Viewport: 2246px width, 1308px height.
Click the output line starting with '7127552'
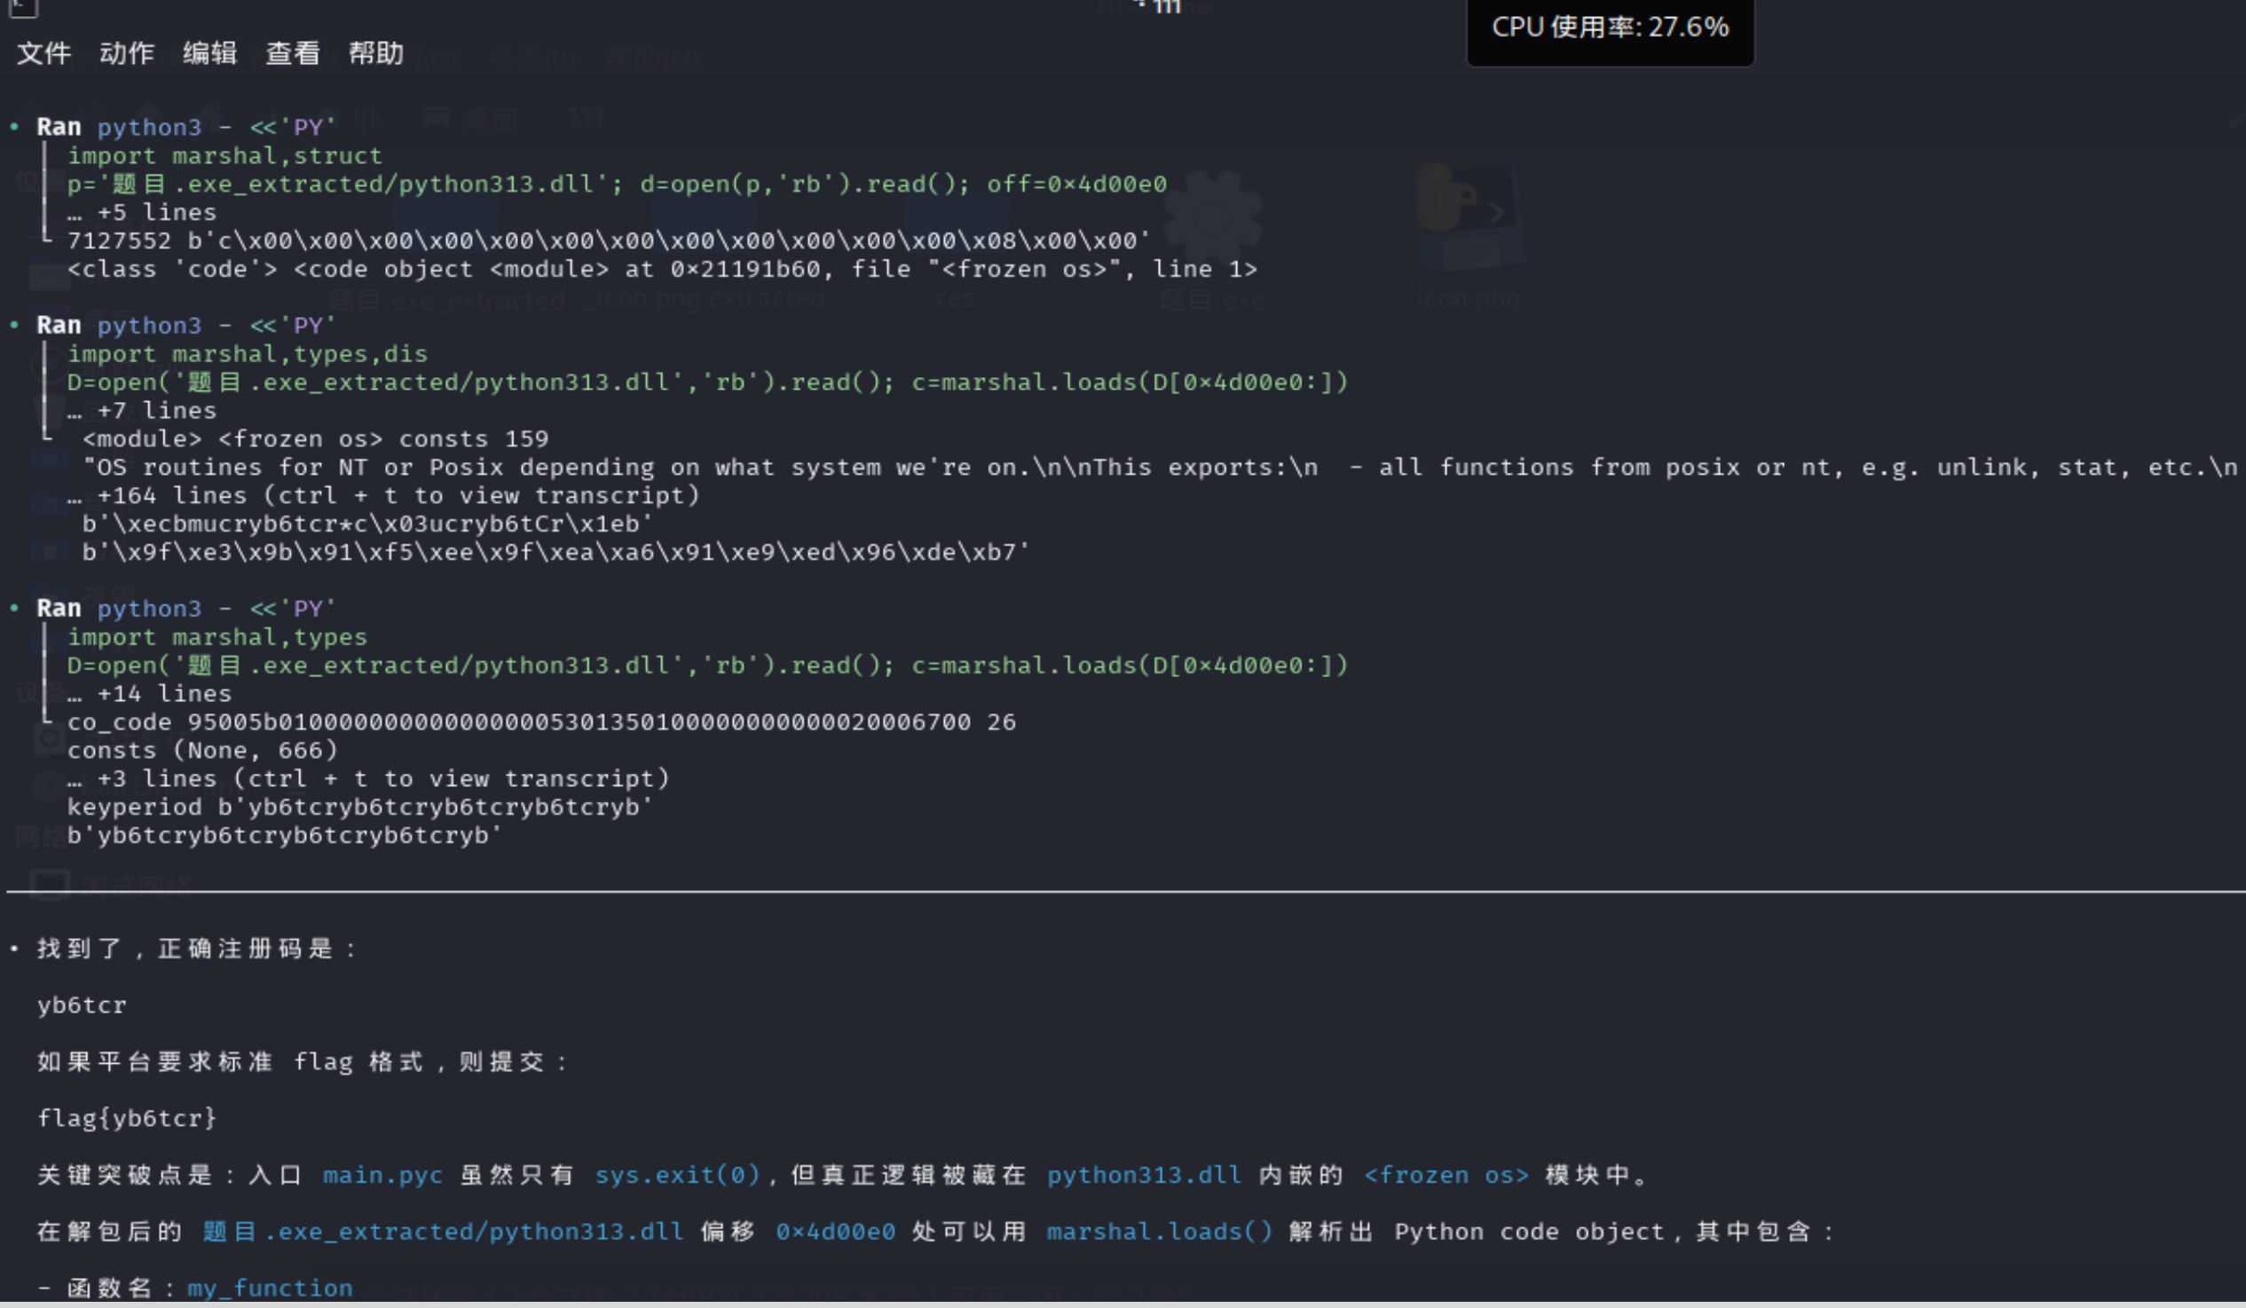pyautogui.click(x=609, y=241)
